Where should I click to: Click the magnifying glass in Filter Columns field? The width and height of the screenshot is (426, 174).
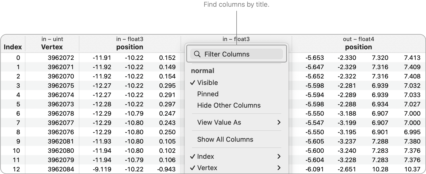click(x=197, y=54)
